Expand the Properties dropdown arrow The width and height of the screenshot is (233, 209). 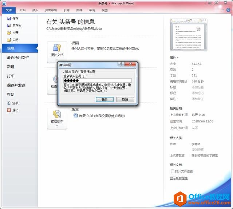coord(178,58)
